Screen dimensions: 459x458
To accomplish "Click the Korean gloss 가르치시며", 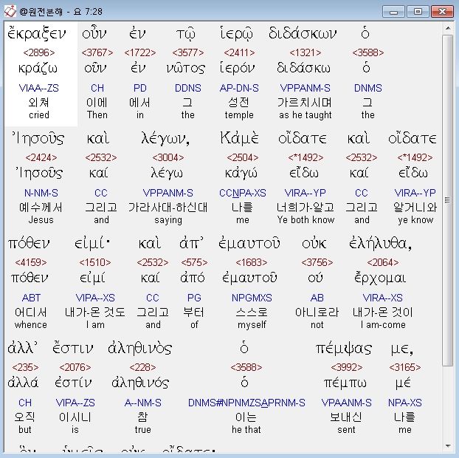I will click(x=305, y=102).
